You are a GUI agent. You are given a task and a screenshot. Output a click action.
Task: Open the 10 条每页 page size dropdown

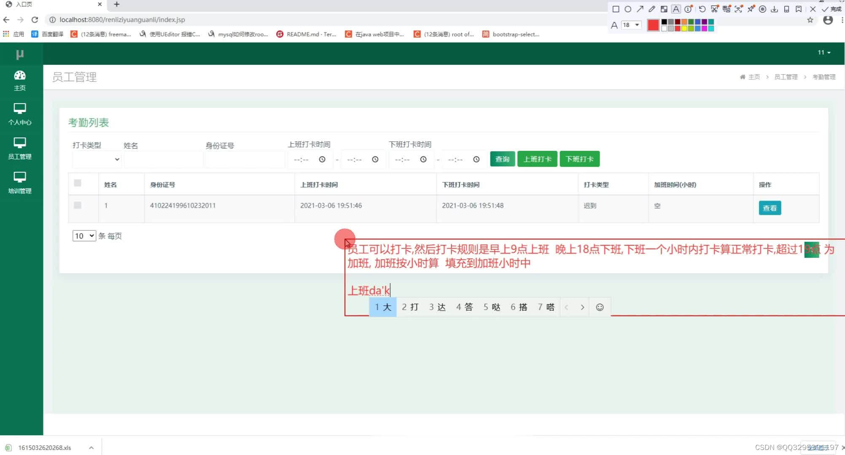84,236
